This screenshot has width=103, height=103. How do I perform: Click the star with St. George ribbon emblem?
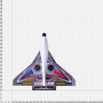click(54, 80)
